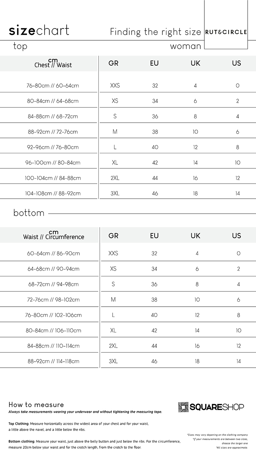Viewport: 256px width, 463px height.
Task: Select EU column header in top table
Action: [154, 63]
